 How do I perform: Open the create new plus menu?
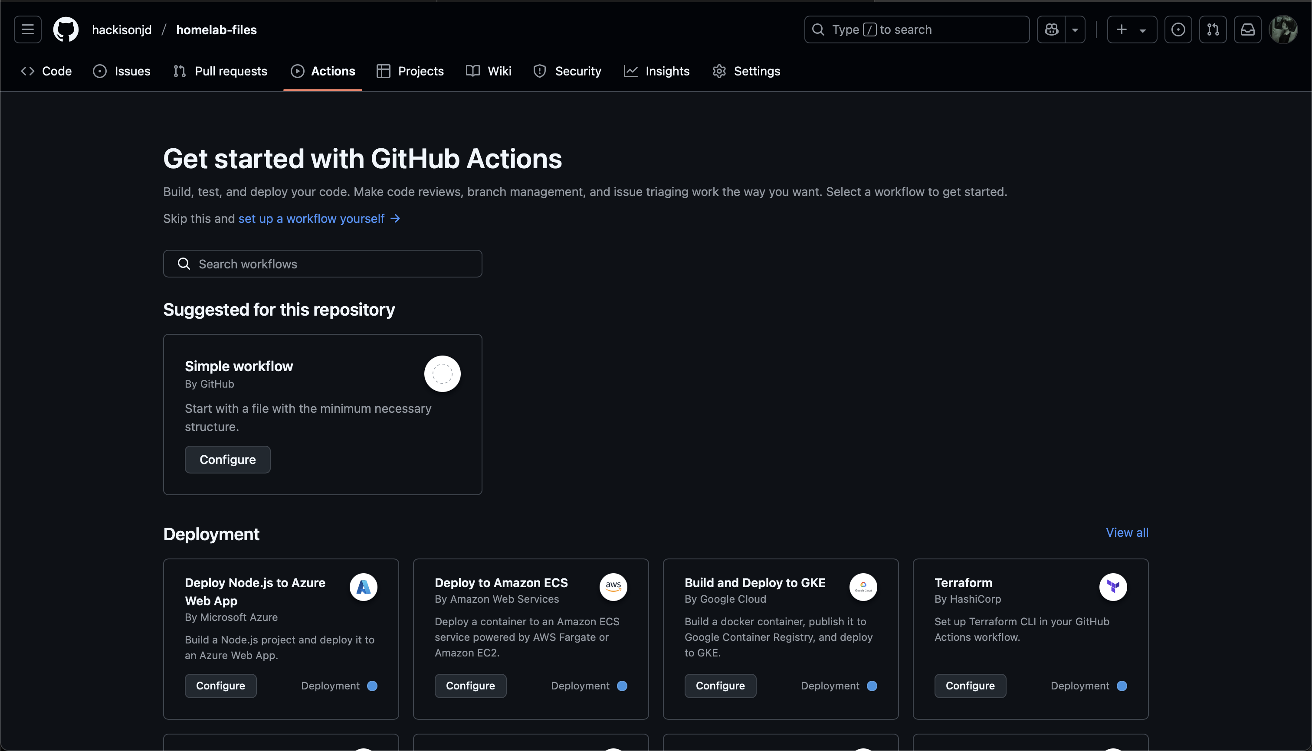click(x=1132, y=29)
